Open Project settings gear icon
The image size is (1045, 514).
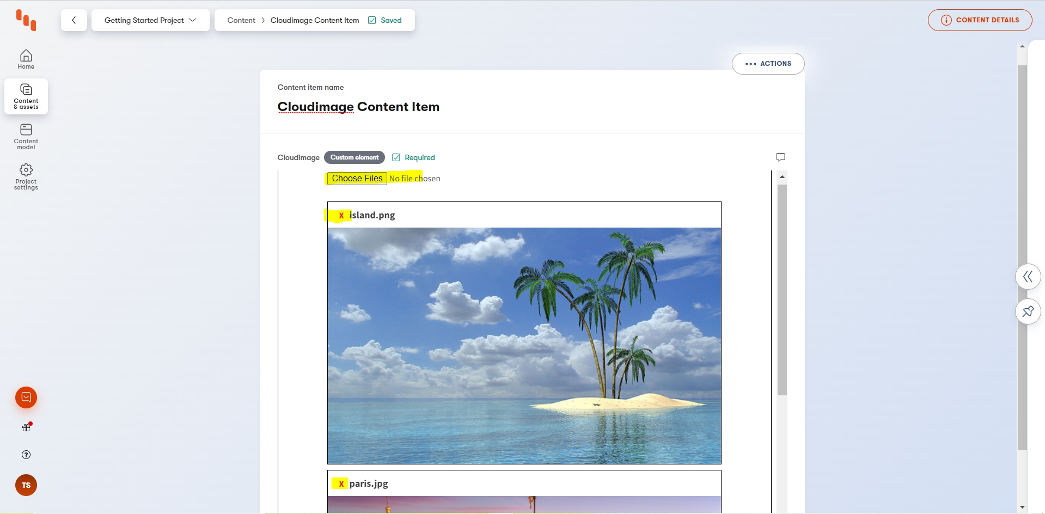26,176
